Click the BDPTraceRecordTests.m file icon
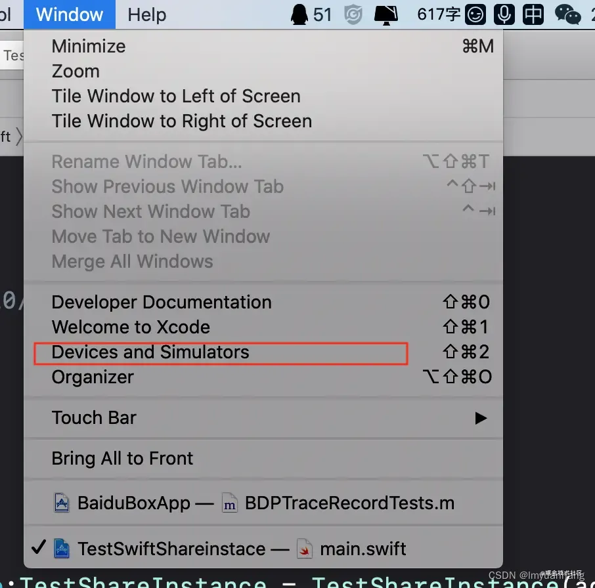This screenshot has height=588, width=595. (230, 503)
